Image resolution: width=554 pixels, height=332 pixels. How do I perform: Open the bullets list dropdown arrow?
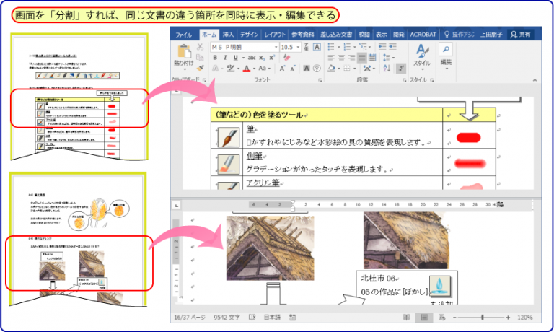pyautogui.click(x=339, y=47)
